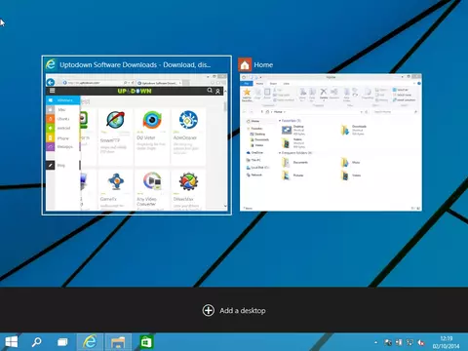
Task: Open the Music folder under Frequent folders
Action: click(350, 162)
